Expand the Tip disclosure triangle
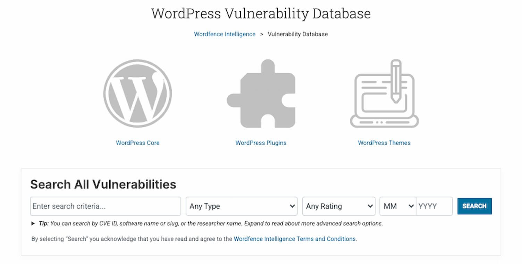The width and height of the screenshot is (522, 264). (33, 224)
